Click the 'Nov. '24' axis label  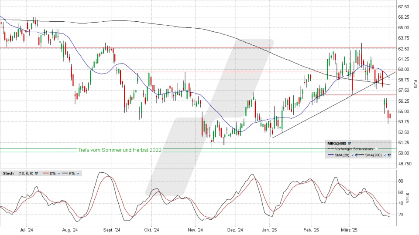(196, 230)
